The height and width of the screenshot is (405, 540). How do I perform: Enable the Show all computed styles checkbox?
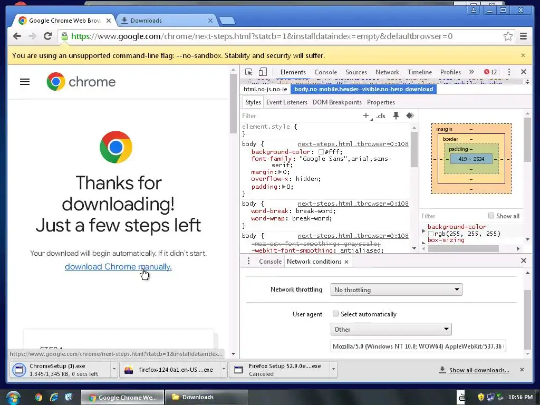(x=491, y=216)
